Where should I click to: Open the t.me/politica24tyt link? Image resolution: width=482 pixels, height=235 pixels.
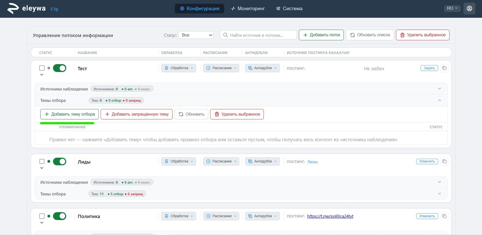point(330,216)
